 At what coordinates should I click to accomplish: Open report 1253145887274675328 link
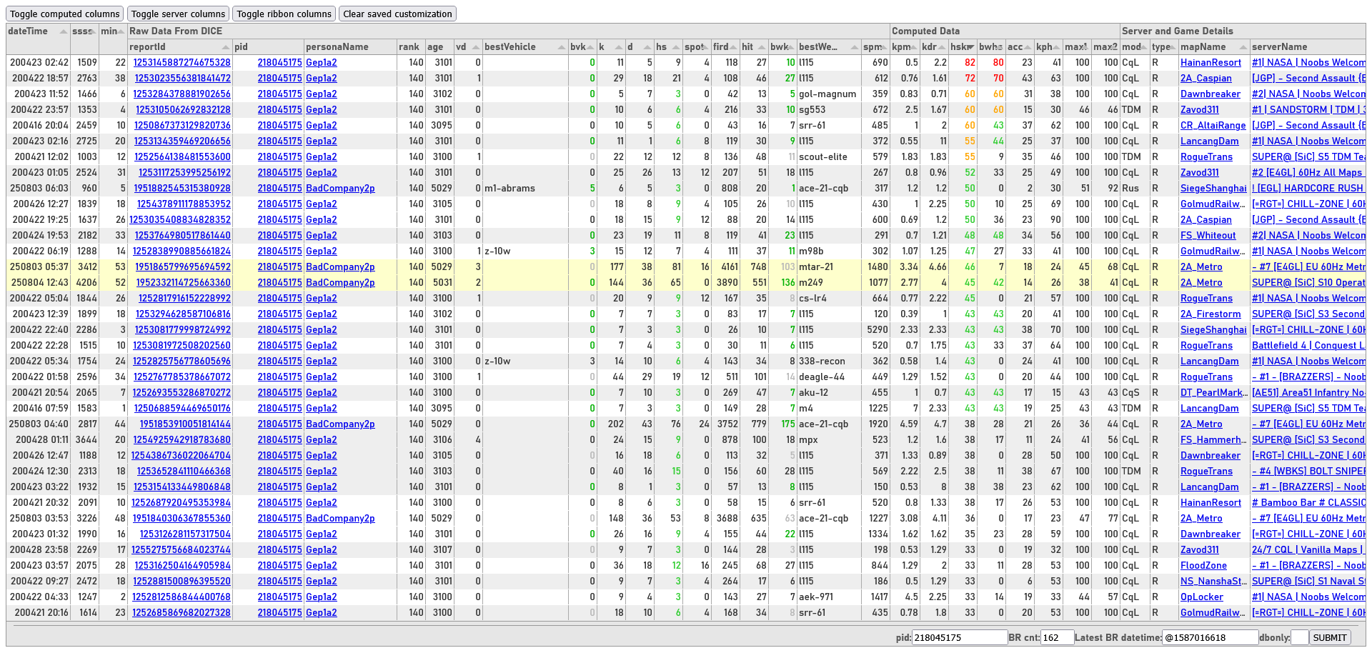click(x=182, y=63)
